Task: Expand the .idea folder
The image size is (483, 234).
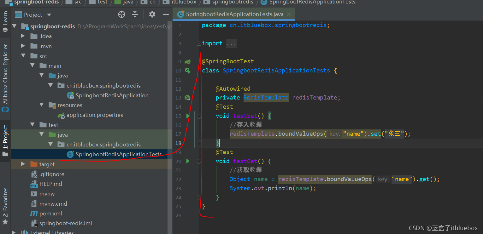Action: pos(23,36)
